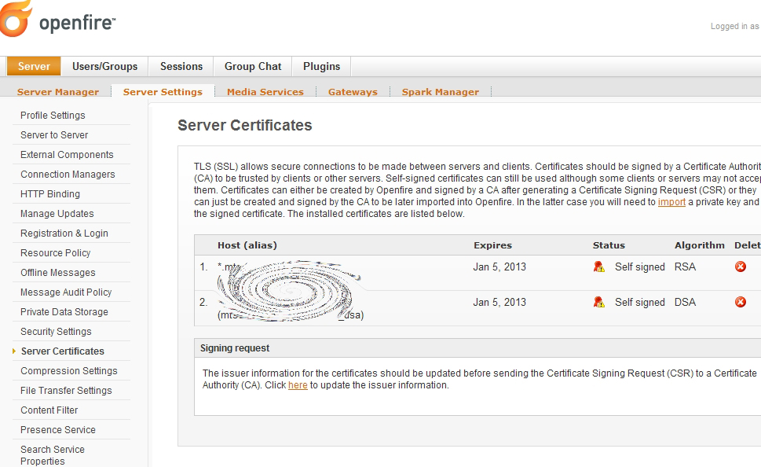Open the Media Services subtab

click(x=265, y=92)
